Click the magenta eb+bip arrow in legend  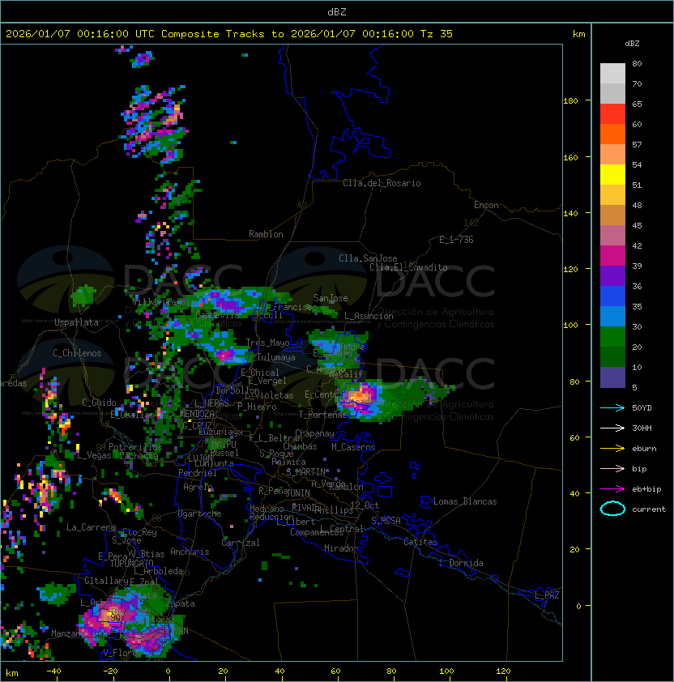(612, 489)
